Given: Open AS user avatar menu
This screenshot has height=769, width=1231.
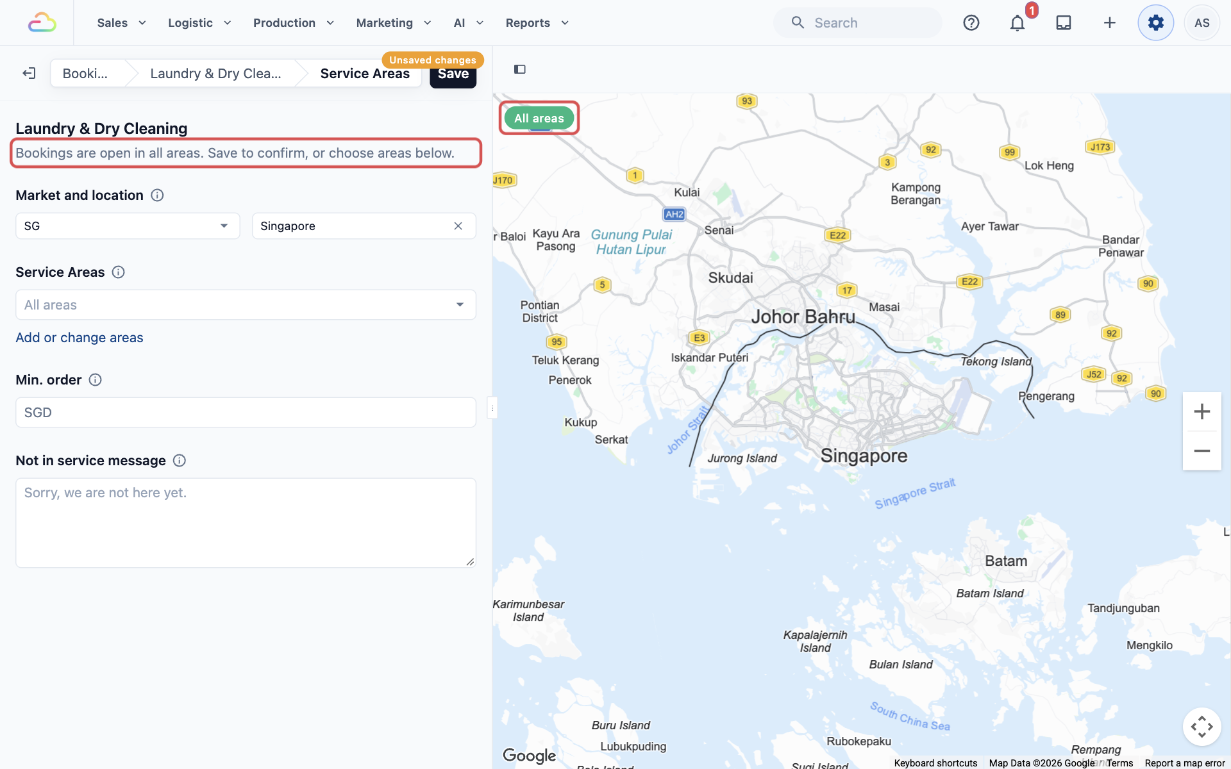Looking at the screenshot, I should point(1202,22).
